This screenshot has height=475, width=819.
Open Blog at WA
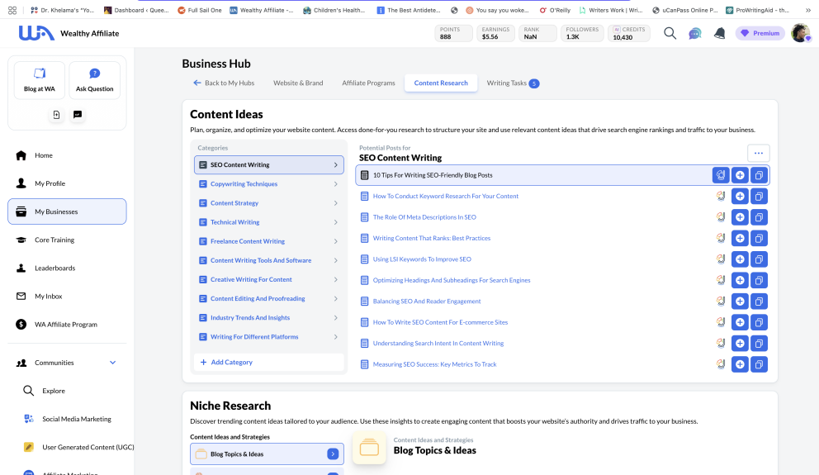(39, 80)
